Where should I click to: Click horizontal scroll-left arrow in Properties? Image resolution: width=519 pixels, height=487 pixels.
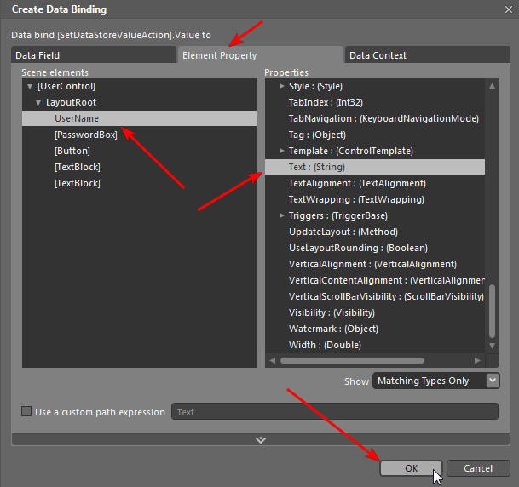pos(272,360)
